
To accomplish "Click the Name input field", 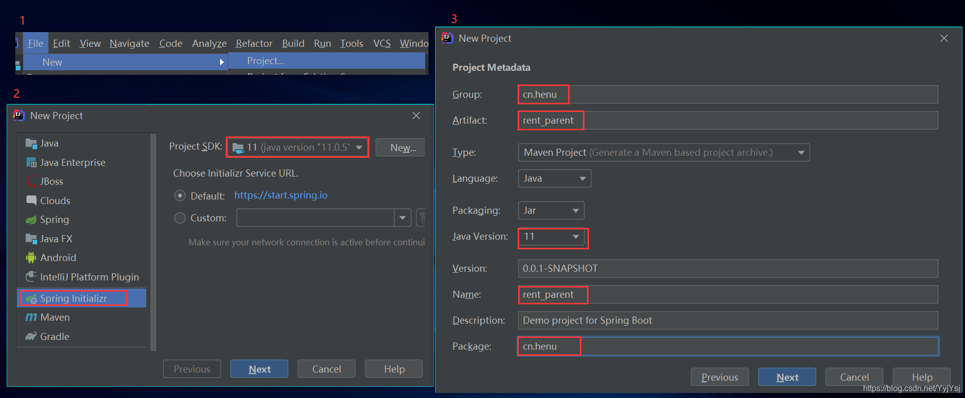I will tap(728, 295).
